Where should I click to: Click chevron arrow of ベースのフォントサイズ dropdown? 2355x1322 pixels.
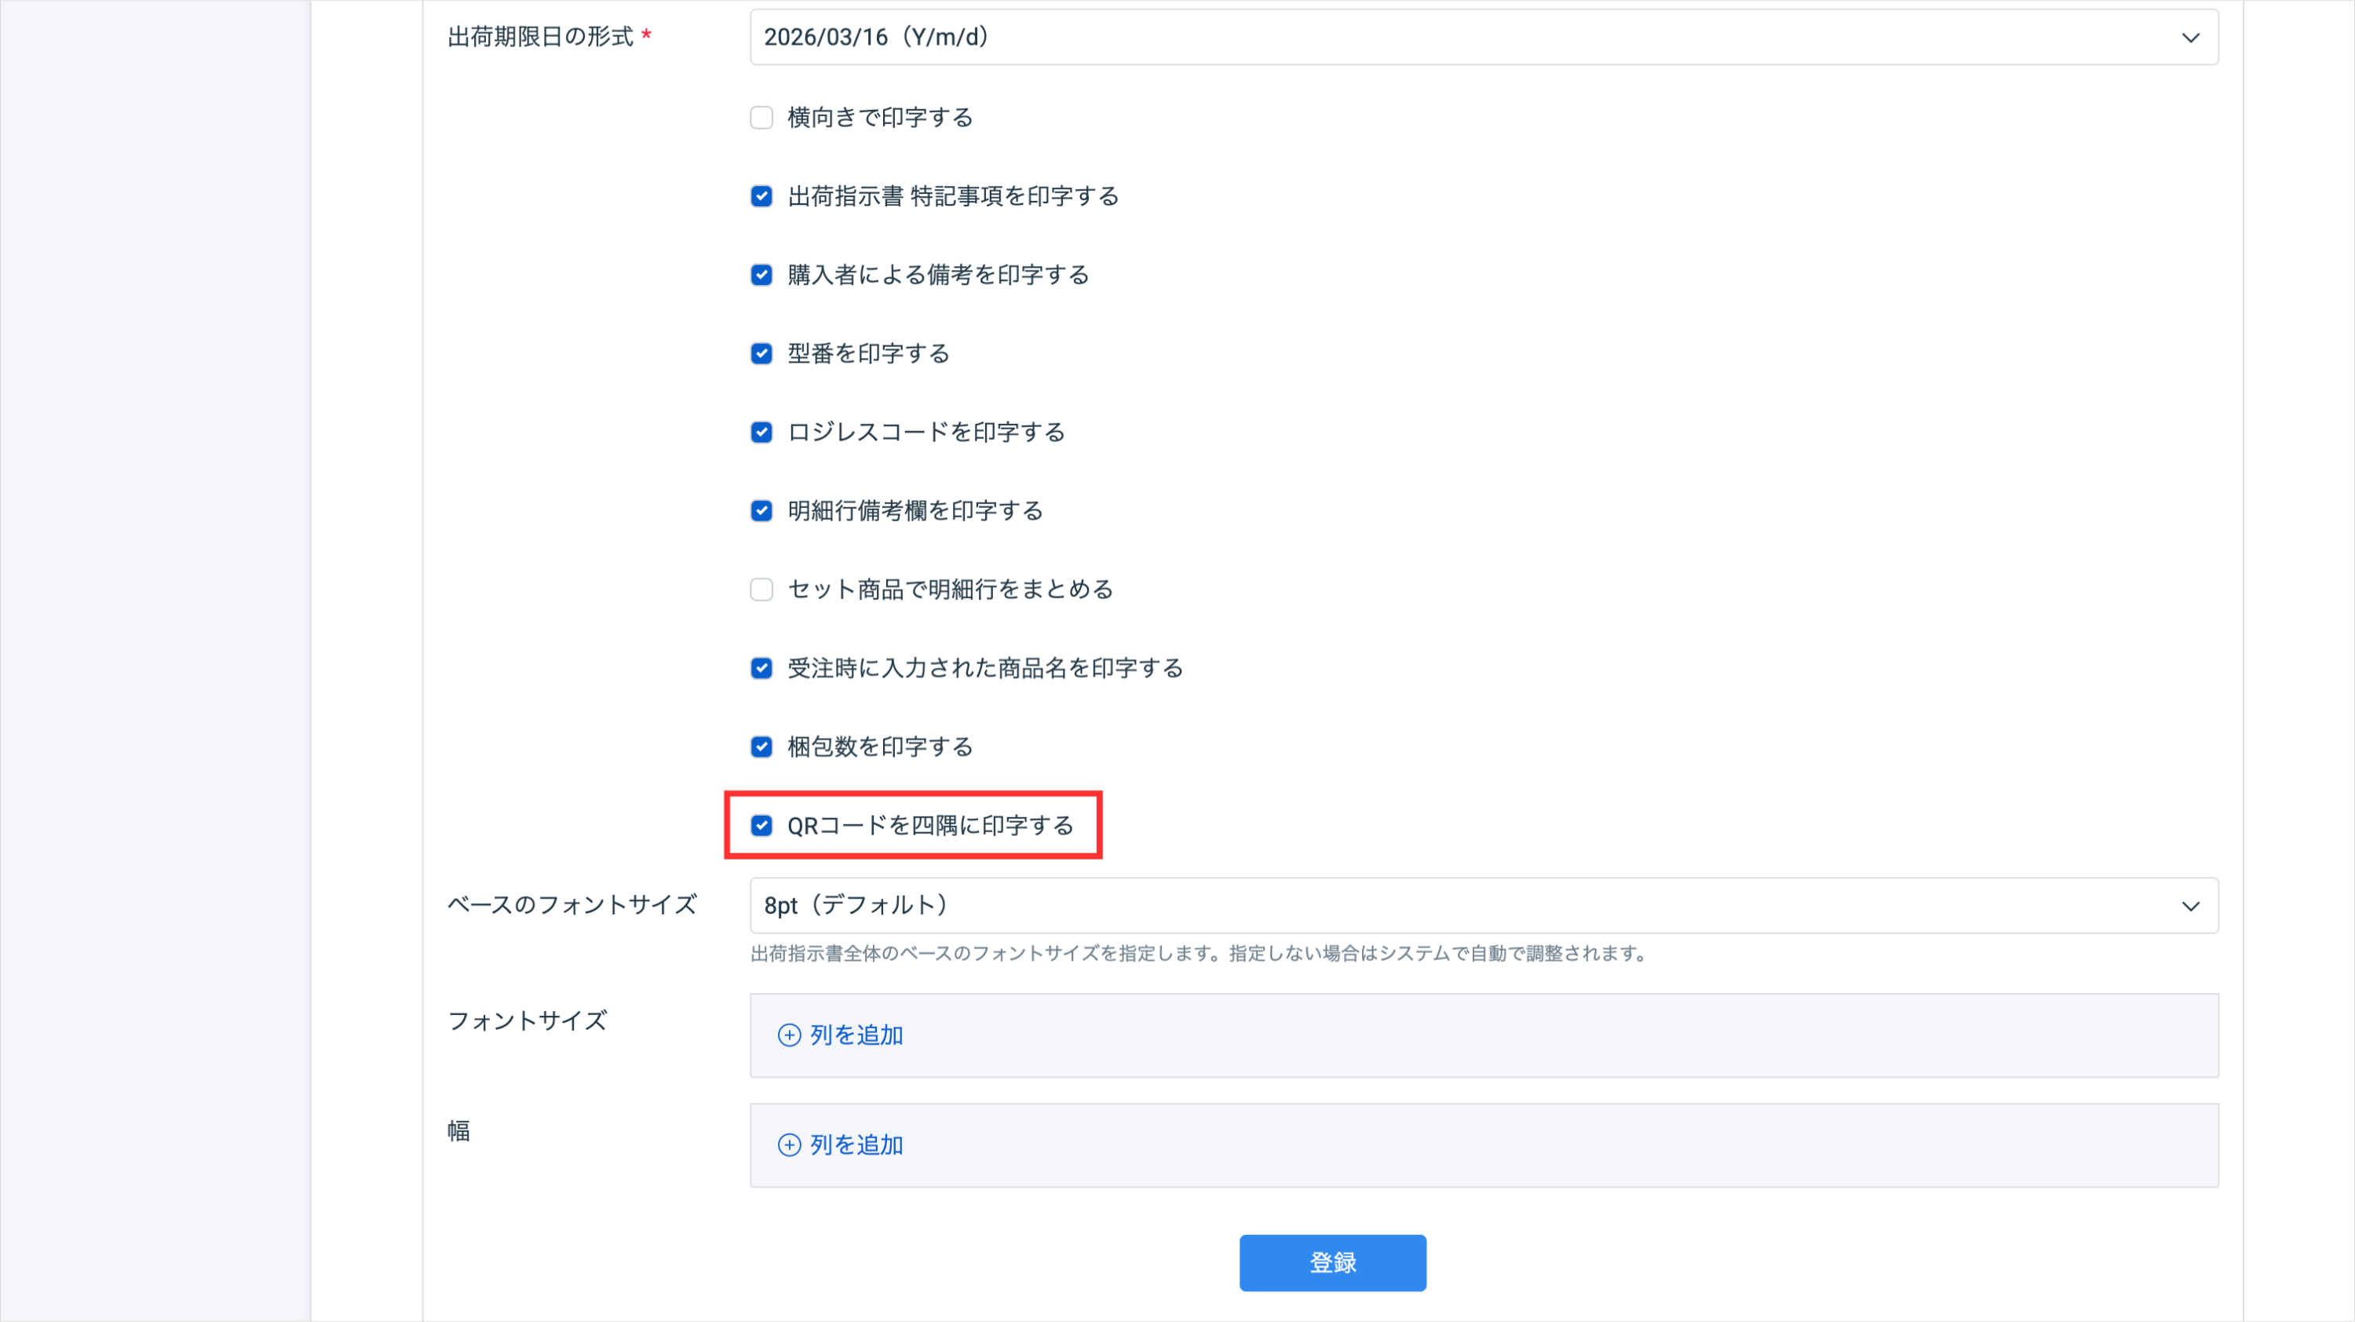[2190, 906]
